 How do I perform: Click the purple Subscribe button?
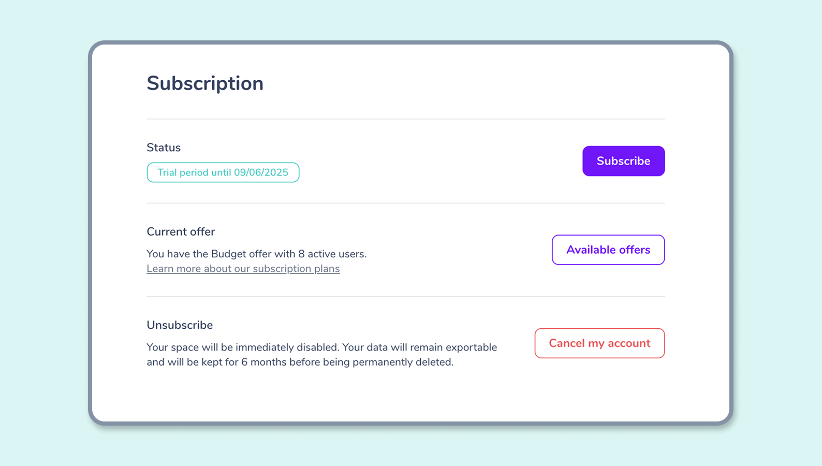point(623,161)
